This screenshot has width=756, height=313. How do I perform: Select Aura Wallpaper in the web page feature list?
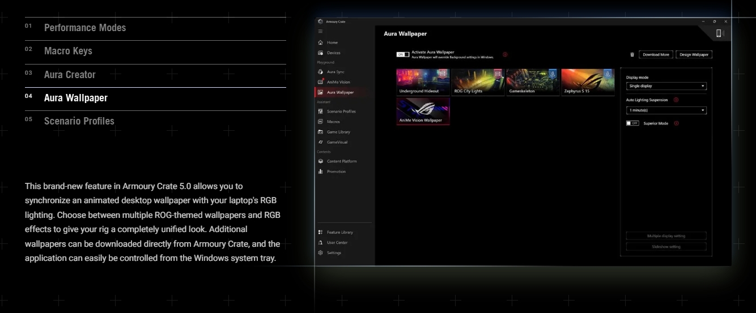(x=76, y=98)
